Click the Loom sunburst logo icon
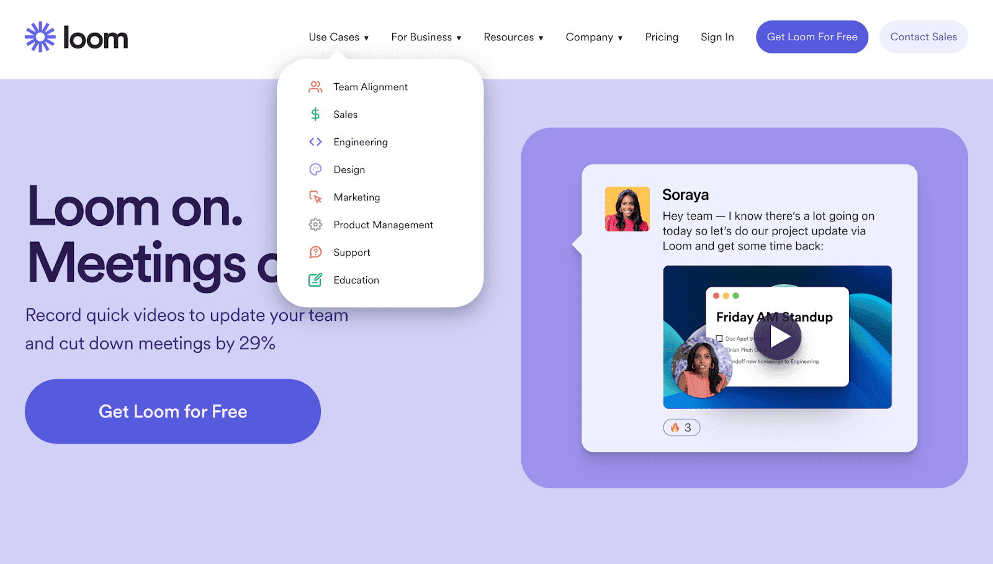Viewport: 993px width, 564px height. (x=40, y=37)
